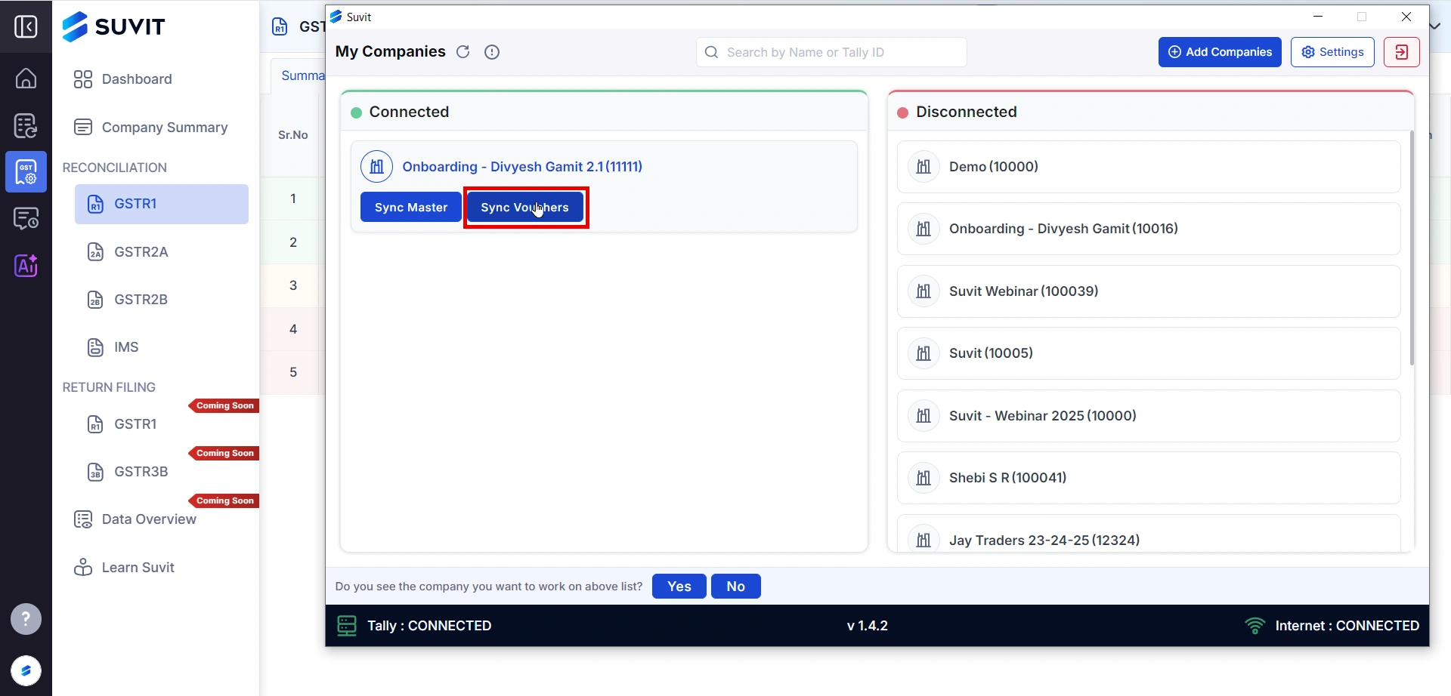Open Dashboard from the navigation menu

[x=123, y=79]
